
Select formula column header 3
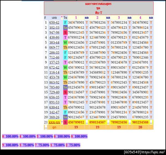point(119,18)
